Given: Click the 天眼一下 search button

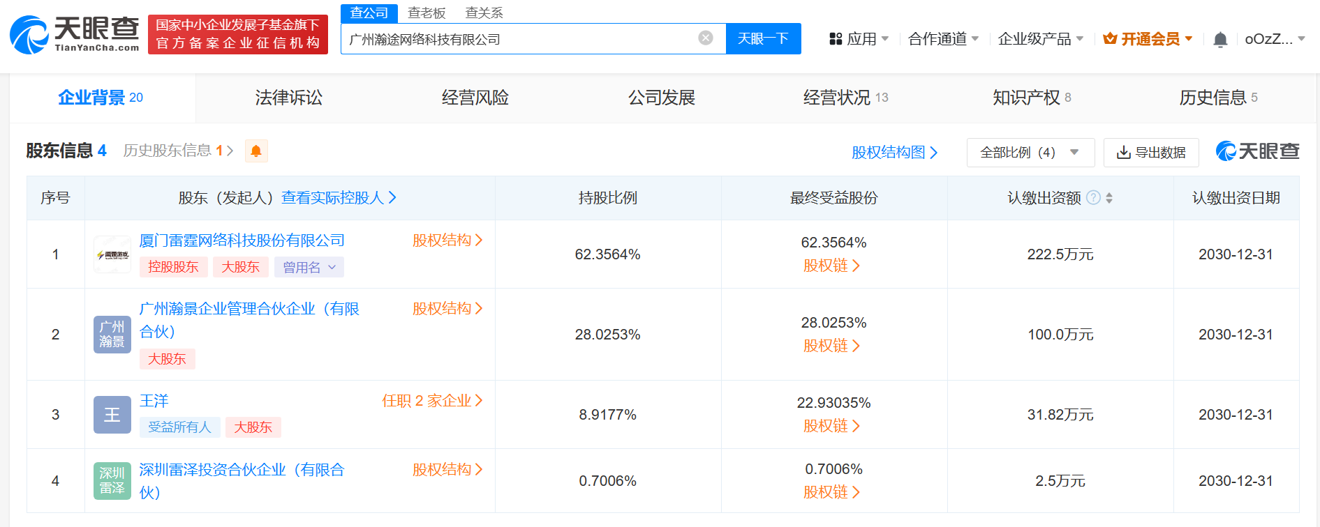Looking at the screenshot, I should (x=763, y=39).
